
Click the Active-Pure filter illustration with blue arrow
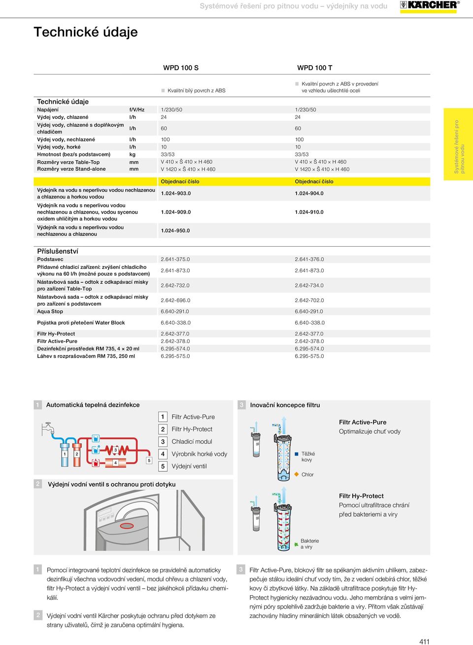pyautogui.click(x=283, y=449)
